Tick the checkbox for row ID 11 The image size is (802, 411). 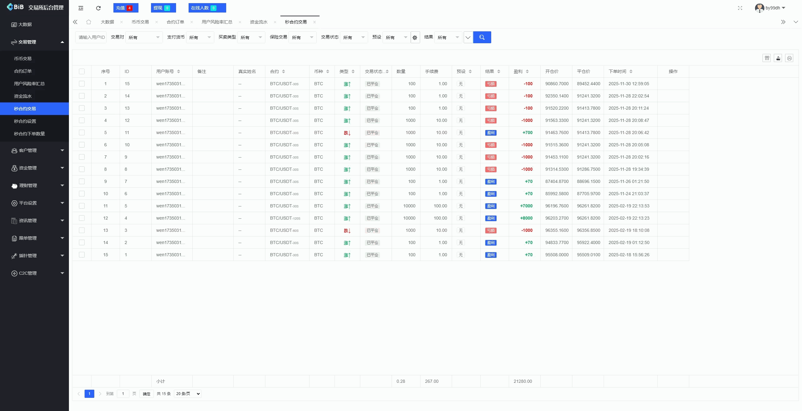click(x=82, y=133)
